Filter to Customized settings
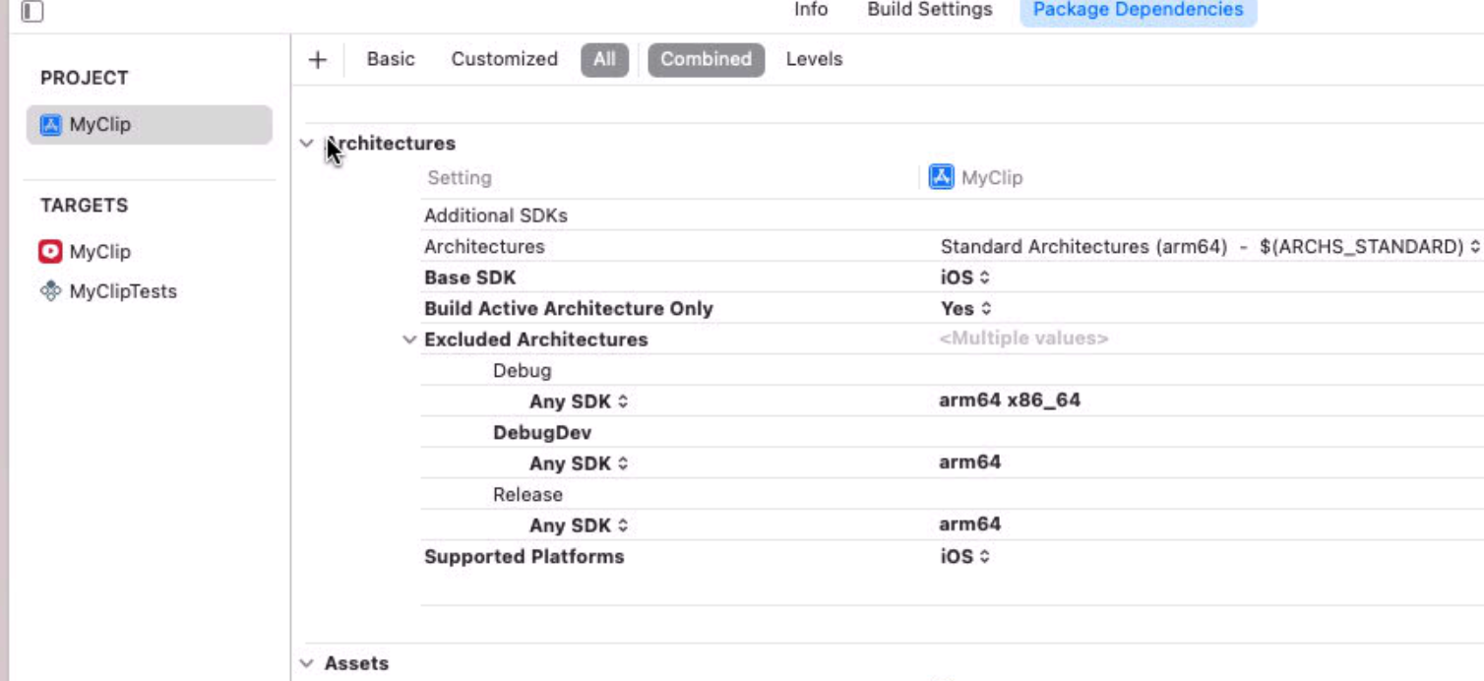The height and width of the screenshot is (681, 1484). [504, 59]
